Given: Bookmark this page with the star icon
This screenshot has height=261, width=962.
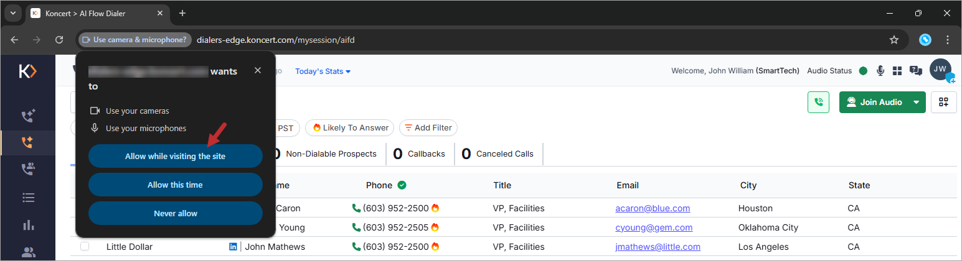Looking at the screenshot, I should tap(894, 40).
